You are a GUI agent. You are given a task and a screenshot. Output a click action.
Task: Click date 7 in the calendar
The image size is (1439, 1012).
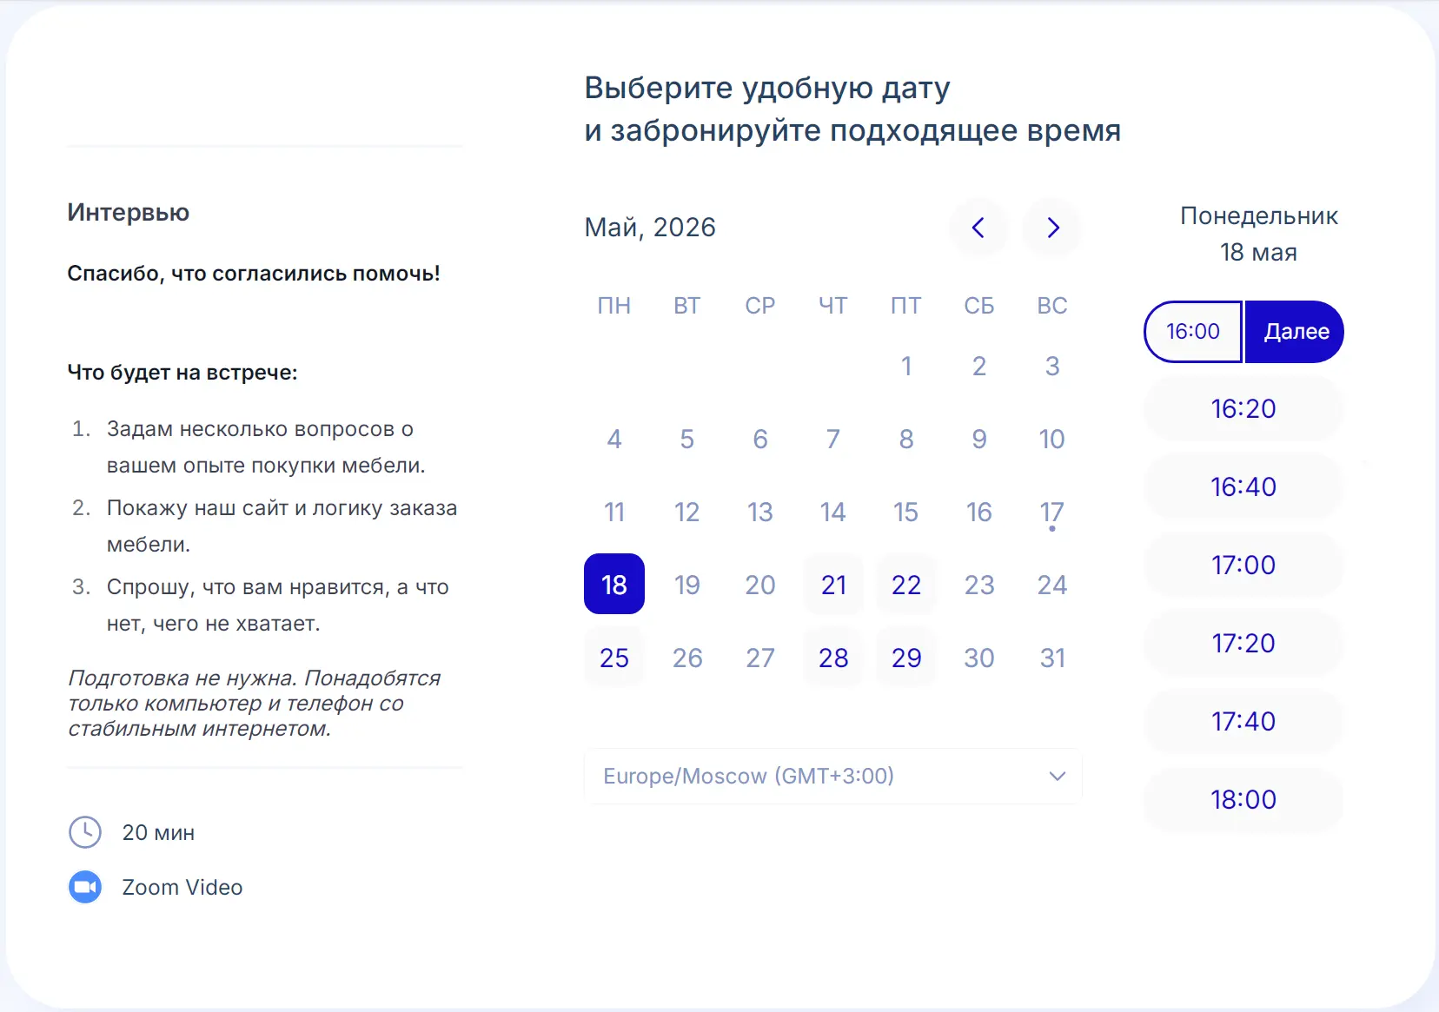[833, 439]
